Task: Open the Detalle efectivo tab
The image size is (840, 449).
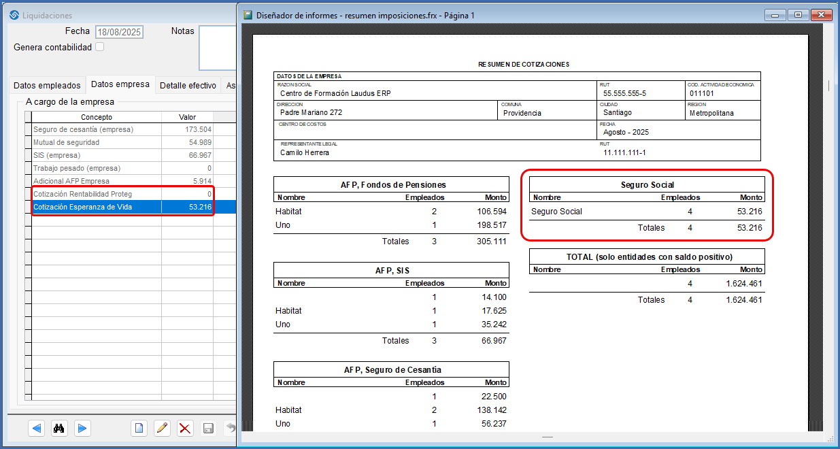Action: pos(188,86)
